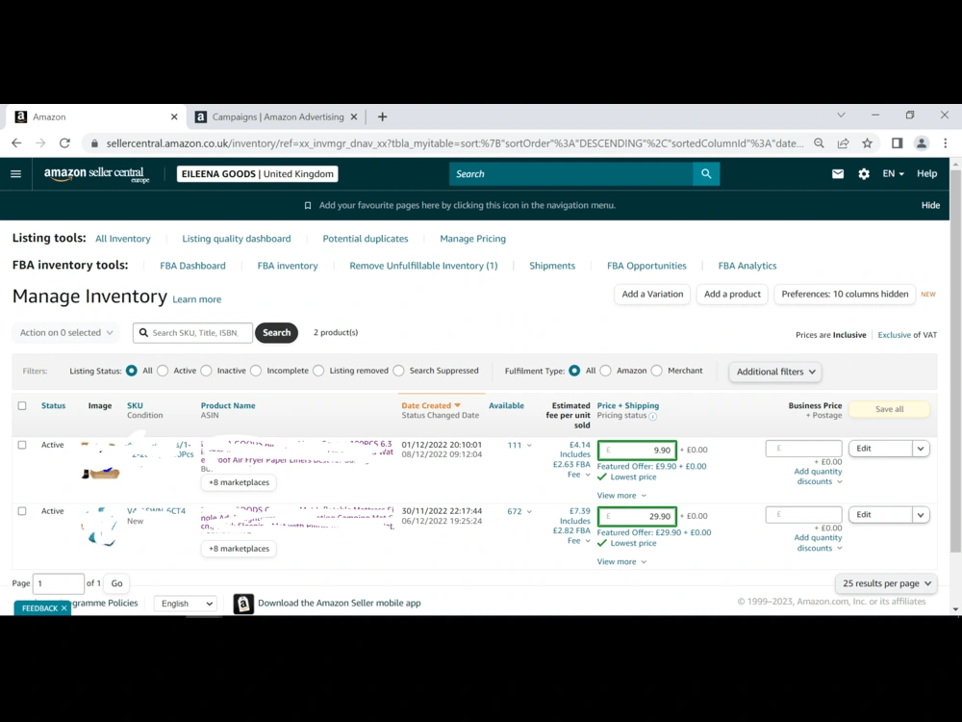Open Action on 0 selected dropdown
The height and width of the screenshot is (722, 962).
pos(66,333)
